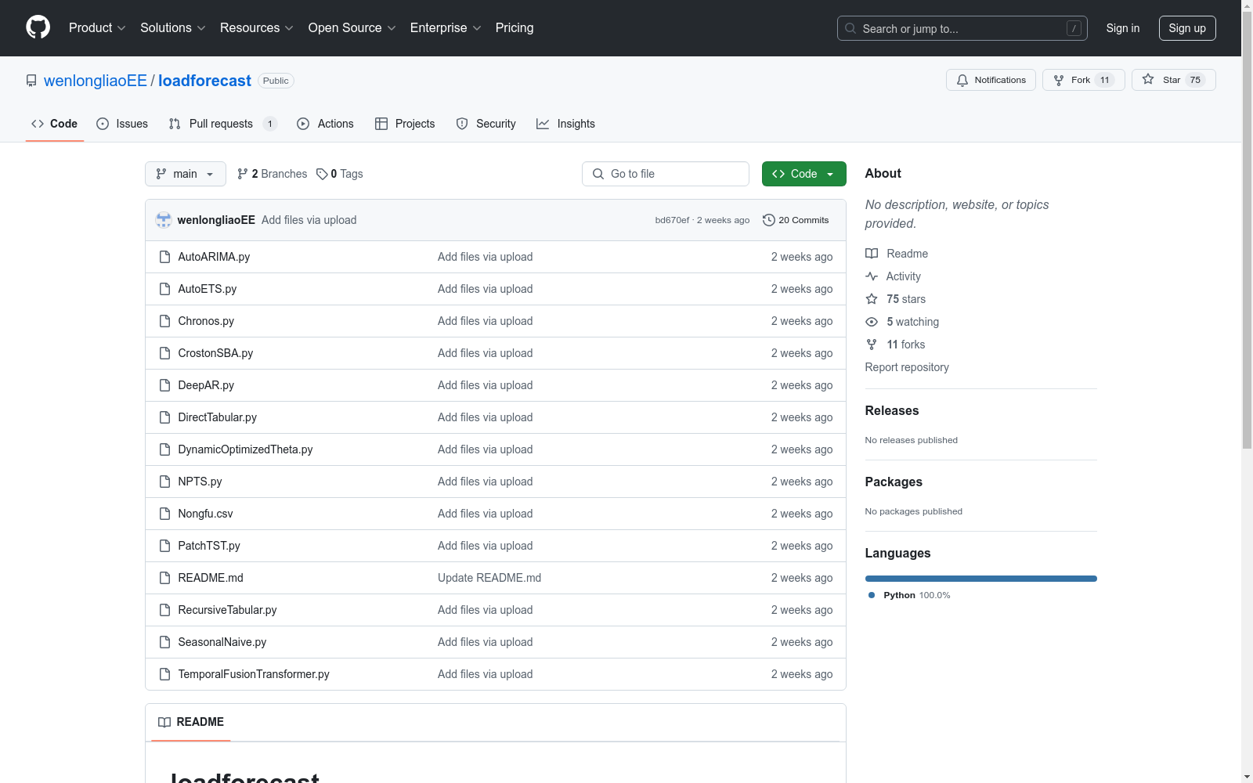Image resolution: width=1253 pixels, height=783 pixels.
Task: Click the star icon next to 75 stars
Action: click(x=872, y=299)
